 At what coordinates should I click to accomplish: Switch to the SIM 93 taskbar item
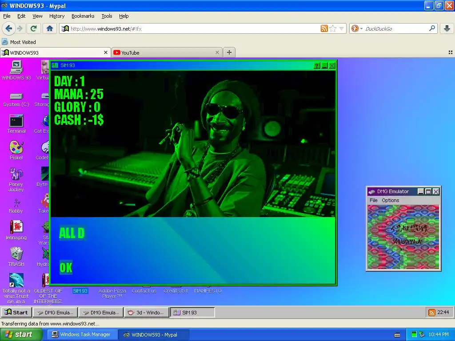point(192,313)
